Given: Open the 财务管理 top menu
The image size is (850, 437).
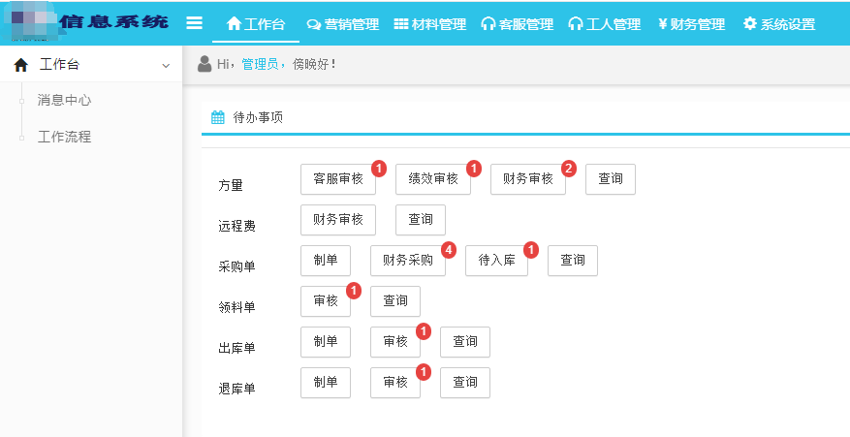Looking at the screenshot, I should [x=691, y=24].
